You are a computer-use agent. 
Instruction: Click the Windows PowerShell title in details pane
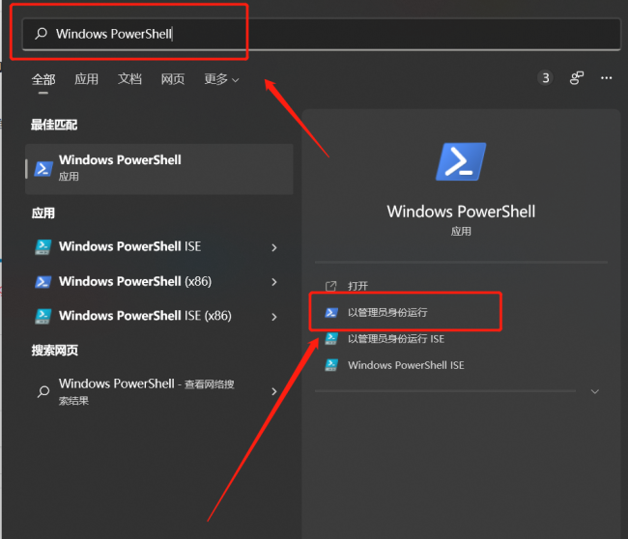(x=461, y=212)
